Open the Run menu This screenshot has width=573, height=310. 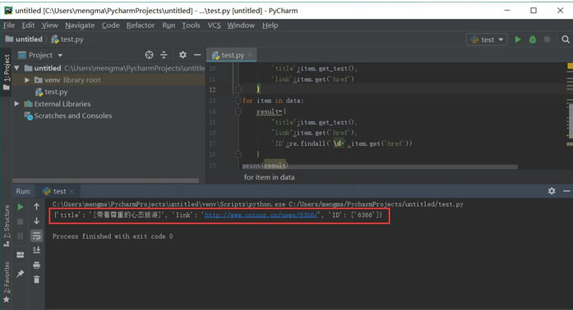click(x=169, y=25)
